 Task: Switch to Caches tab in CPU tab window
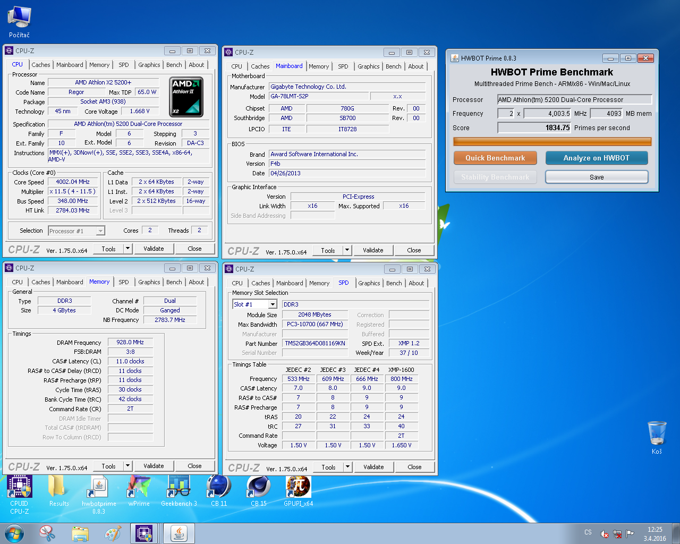pyautogui.click(x=41, y=65)
